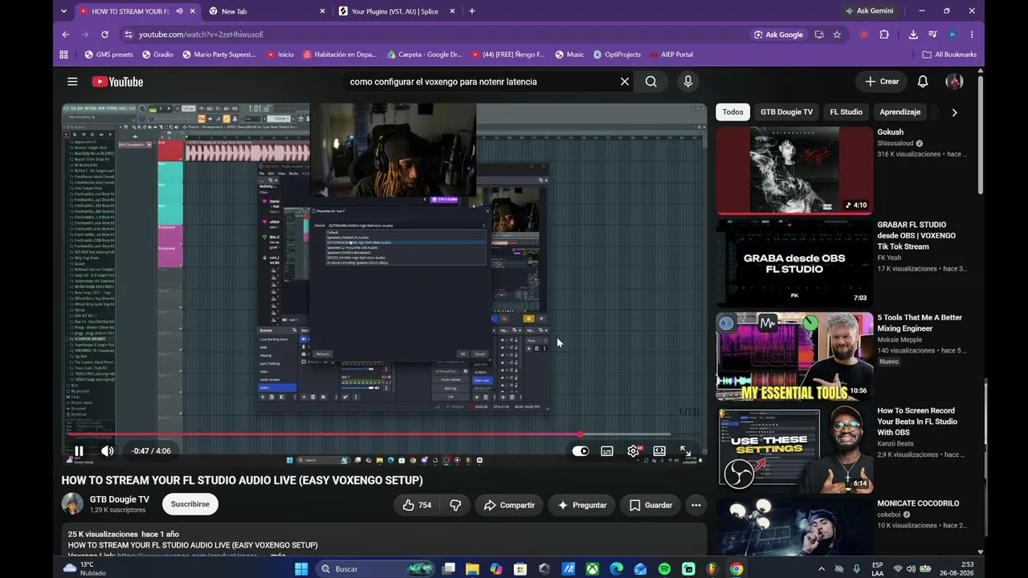Image resolution: width=1028 pixels, height=578 pixels.
Task: Seek using the red video progress bar
Action: coord(385,434)
